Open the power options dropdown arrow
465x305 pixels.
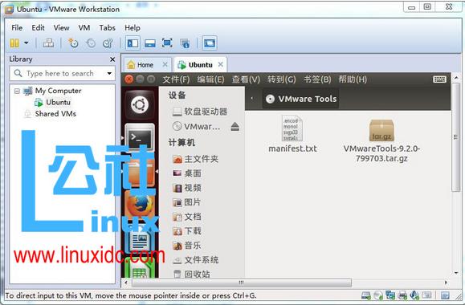click(x=27, y=43)
